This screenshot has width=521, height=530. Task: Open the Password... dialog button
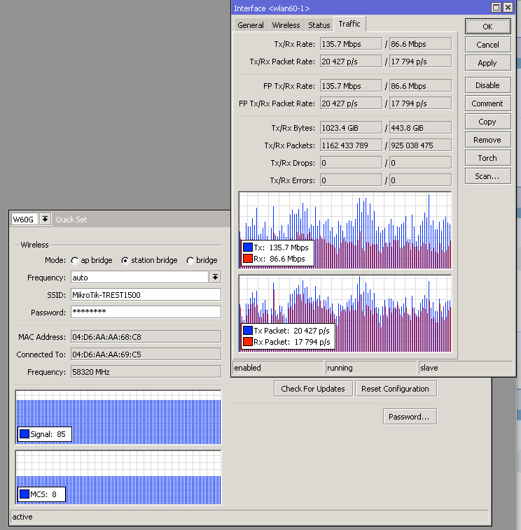(410, 417)
